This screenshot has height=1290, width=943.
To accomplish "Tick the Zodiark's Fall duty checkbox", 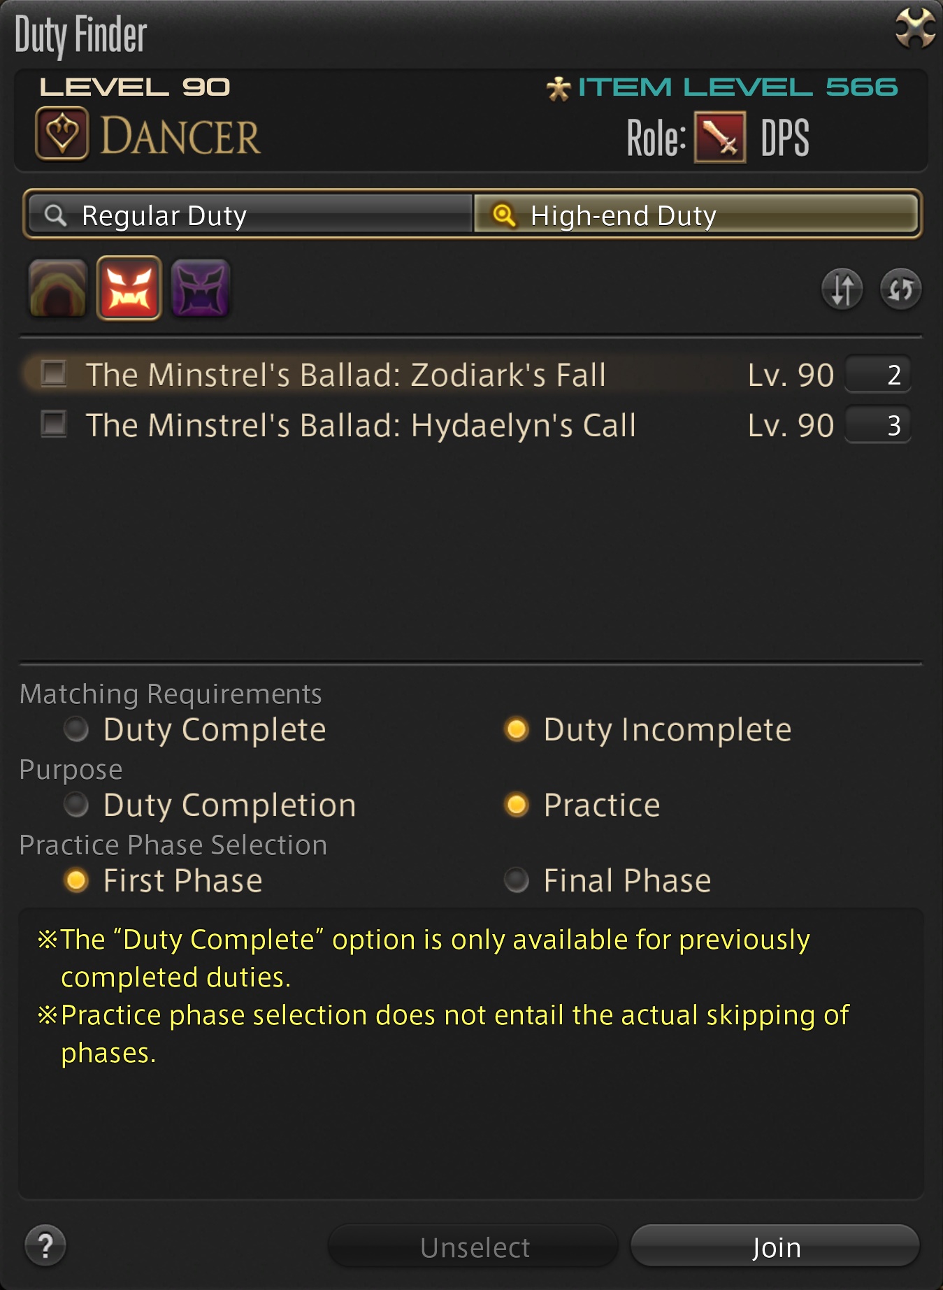I will click(54, 373).
